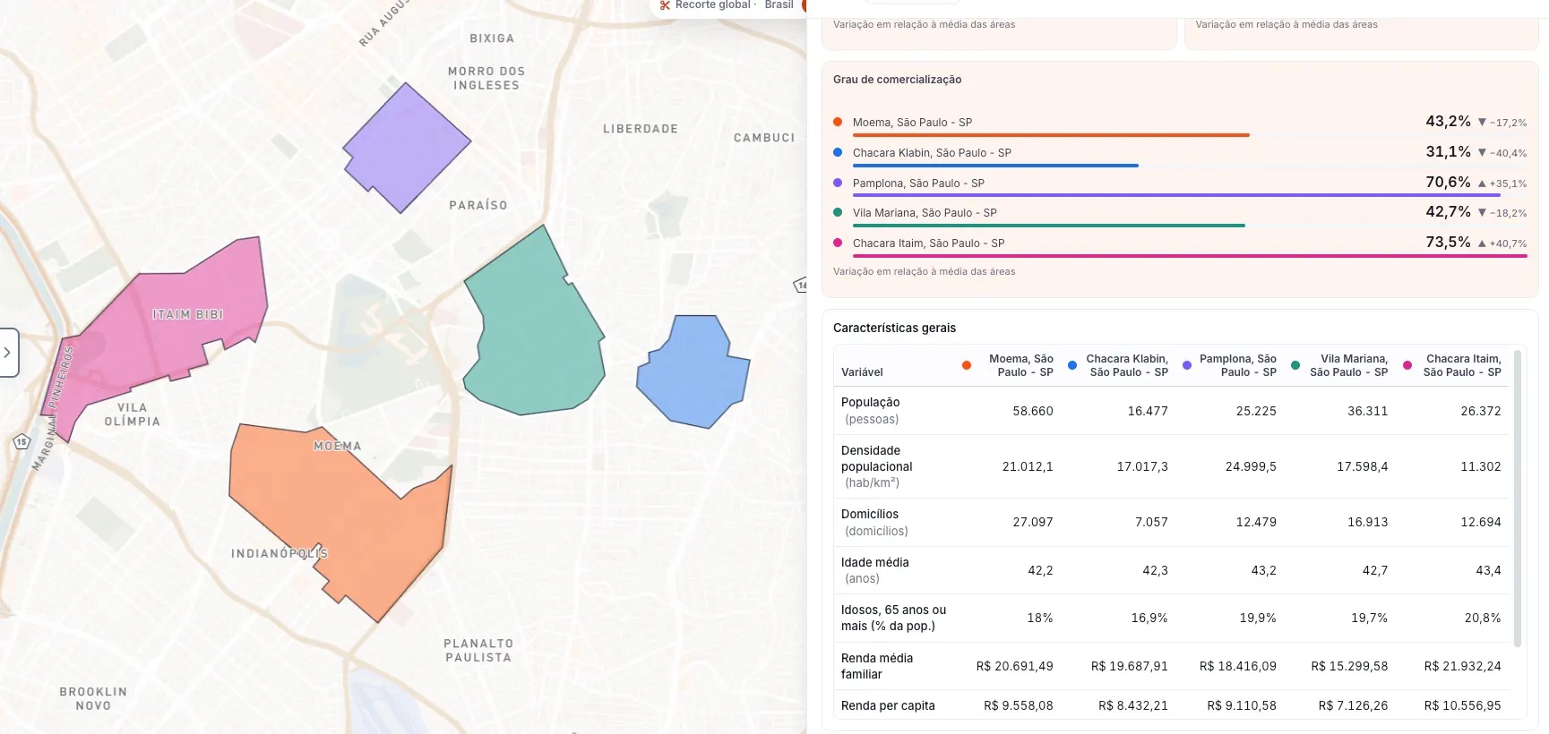Click the vertical scrollbar of characteristics table
The image size is (1549, 734).
coord(1517,498)
